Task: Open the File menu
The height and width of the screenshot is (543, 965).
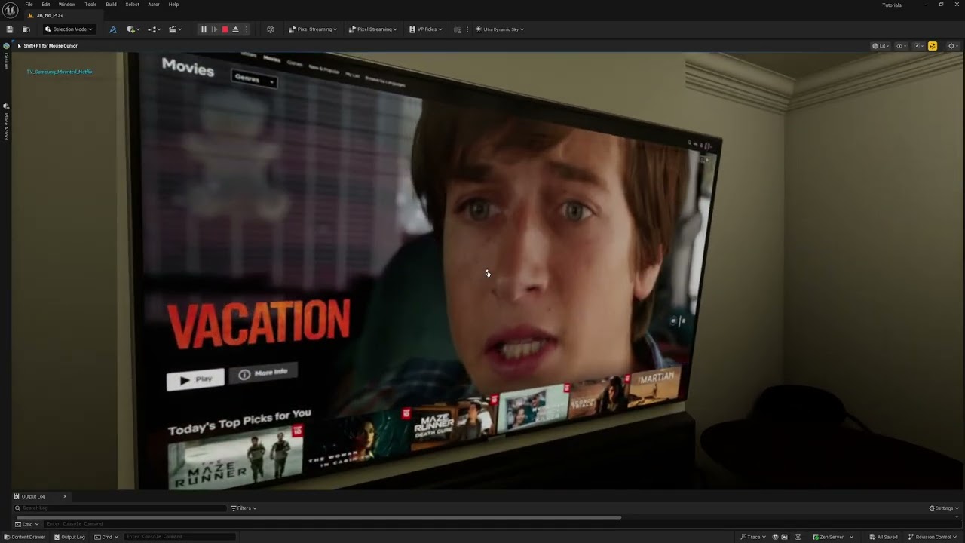Action: [29, 5]
